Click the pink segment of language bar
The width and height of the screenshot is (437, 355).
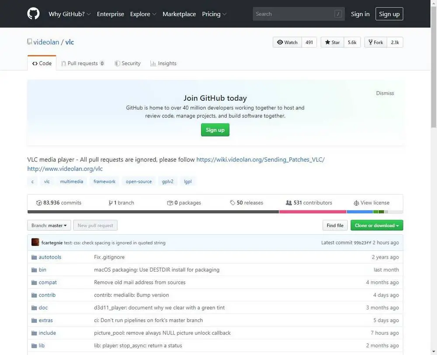[x=313, y=212]
